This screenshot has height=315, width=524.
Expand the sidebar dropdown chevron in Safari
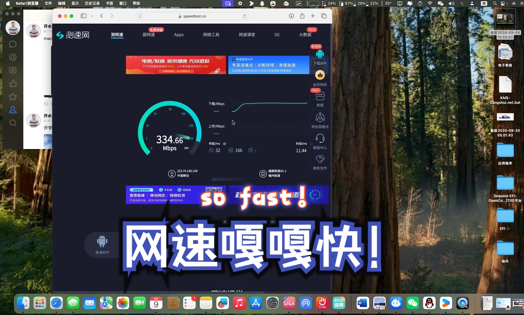pos(92,16)
